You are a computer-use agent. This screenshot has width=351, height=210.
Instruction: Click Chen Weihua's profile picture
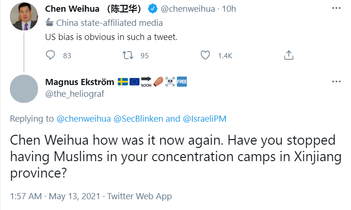click(23, 16)
